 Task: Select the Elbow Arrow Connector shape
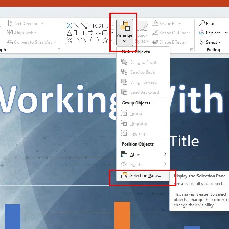point(84,33)
